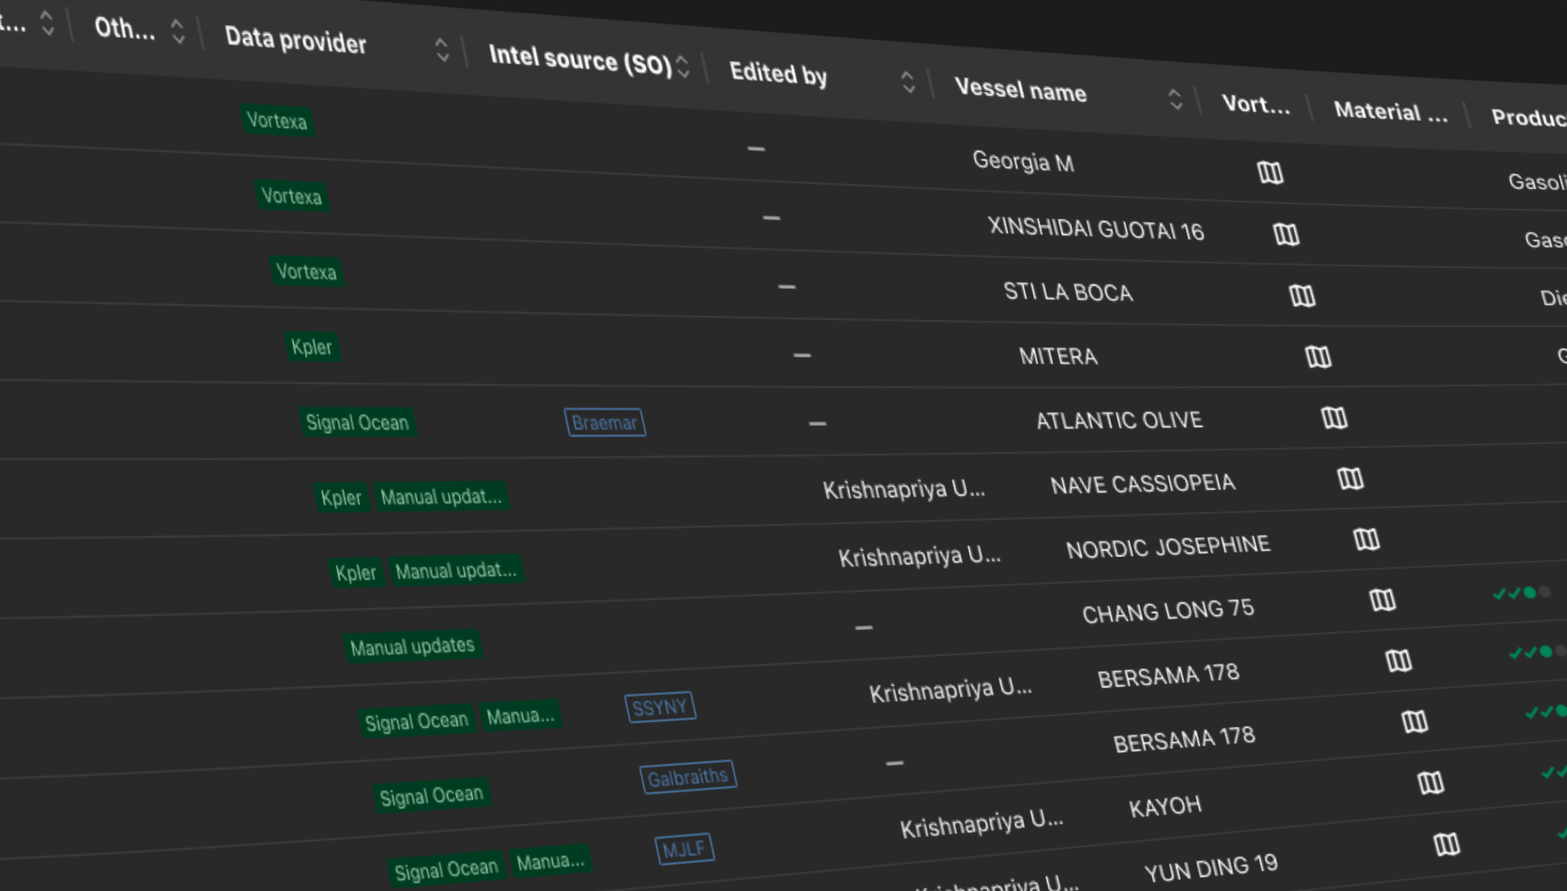Sort by Edited by column arrows
Viewport: 1567px width, 891px height.
pos(909,82)
